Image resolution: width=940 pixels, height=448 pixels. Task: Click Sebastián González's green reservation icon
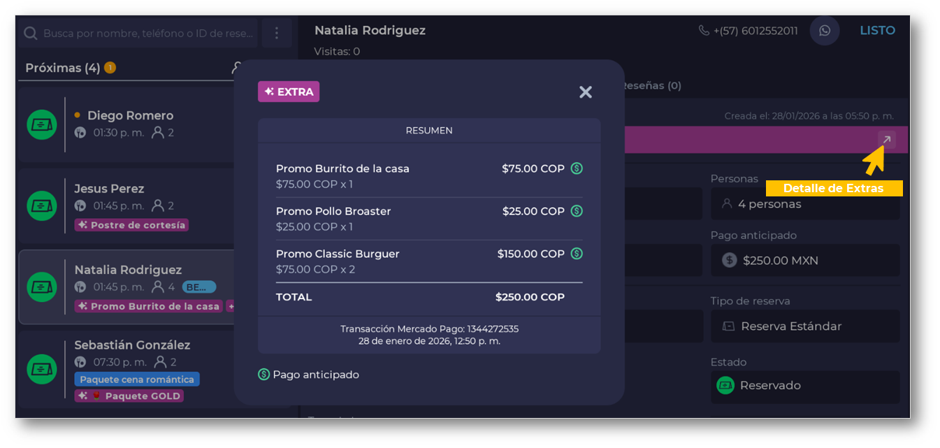click(x=42, y=369)
